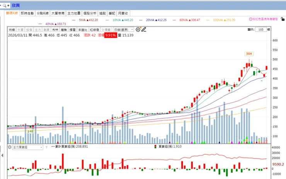Click the magnifier search icon beside 欣興
This screenshot has height=179, width=286.
pos(4,6)
